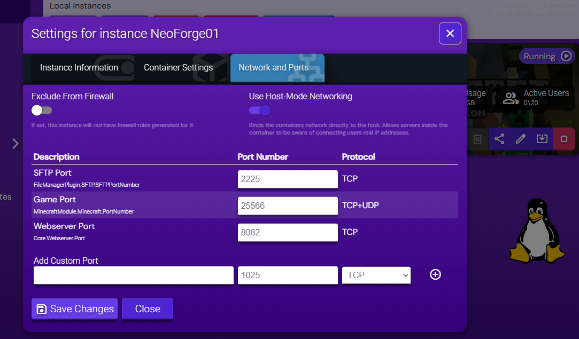Viewport: 579px width, 339px height.
Task: Click the floppy disk save icon
Action: 42,309
